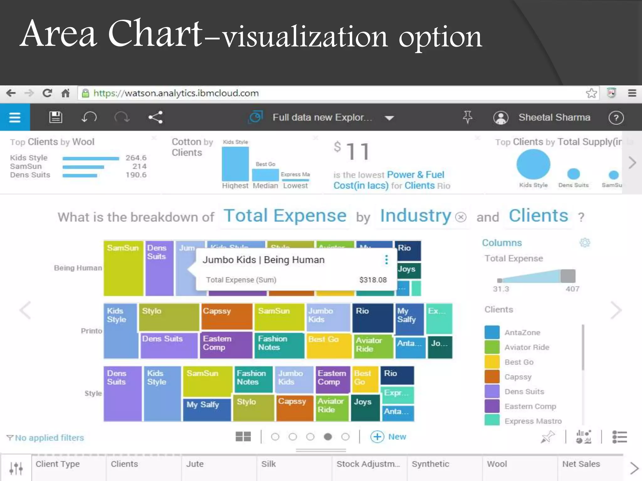
Task: Go to the browser home page
Action: (x=65, y=93)
